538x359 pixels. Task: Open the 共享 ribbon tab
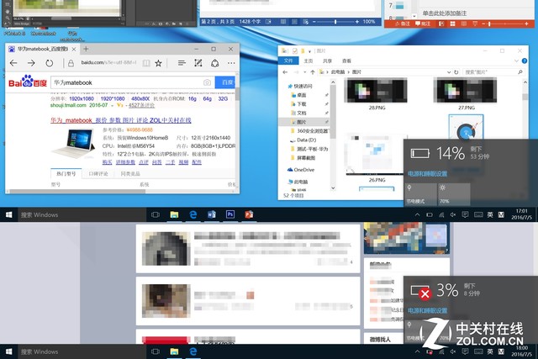[327, 61]
